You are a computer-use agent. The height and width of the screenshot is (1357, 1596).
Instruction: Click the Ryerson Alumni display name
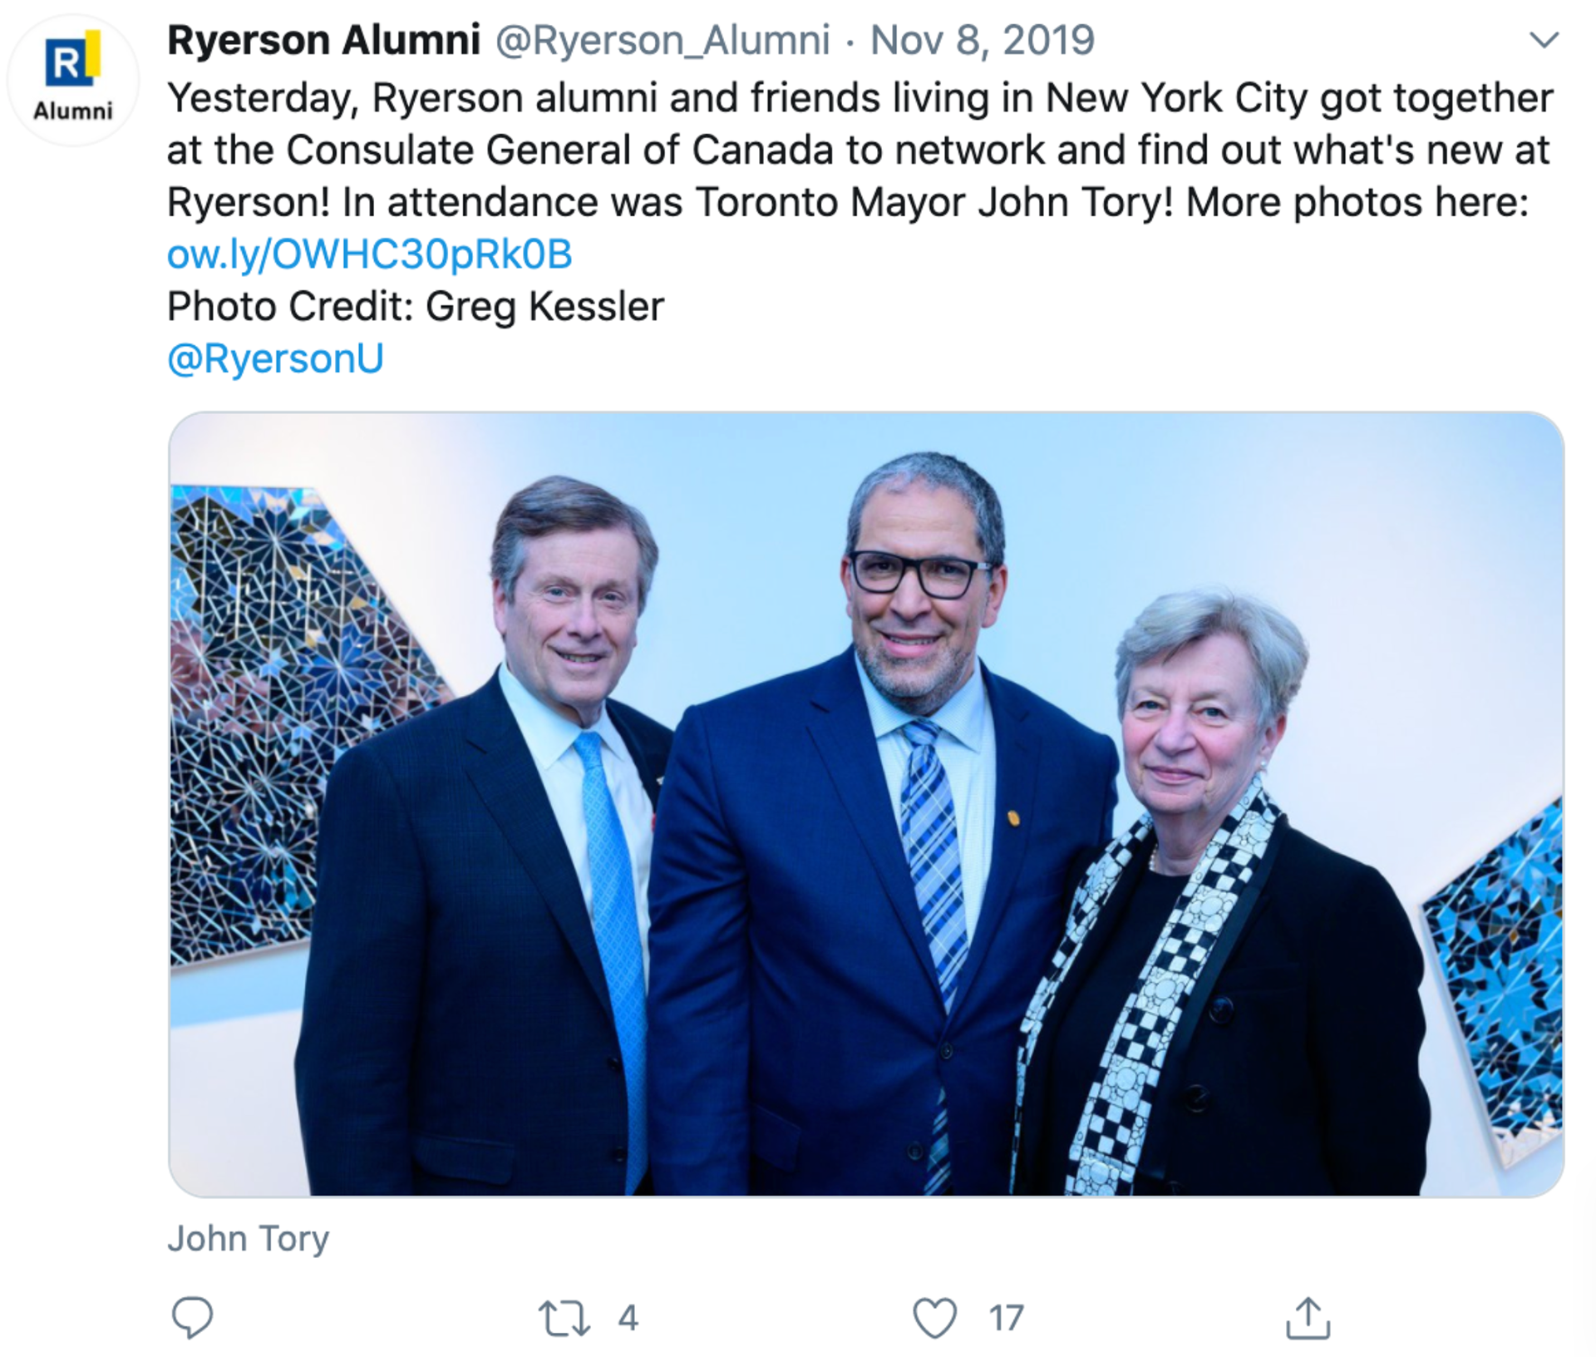tap(324, 40)
